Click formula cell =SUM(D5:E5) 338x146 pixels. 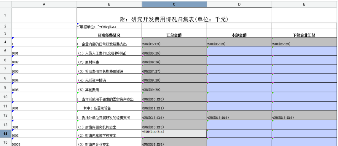click(174, 51)
